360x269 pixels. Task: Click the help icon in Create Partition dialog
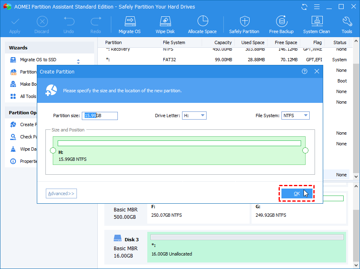click(x=304, y=71)
